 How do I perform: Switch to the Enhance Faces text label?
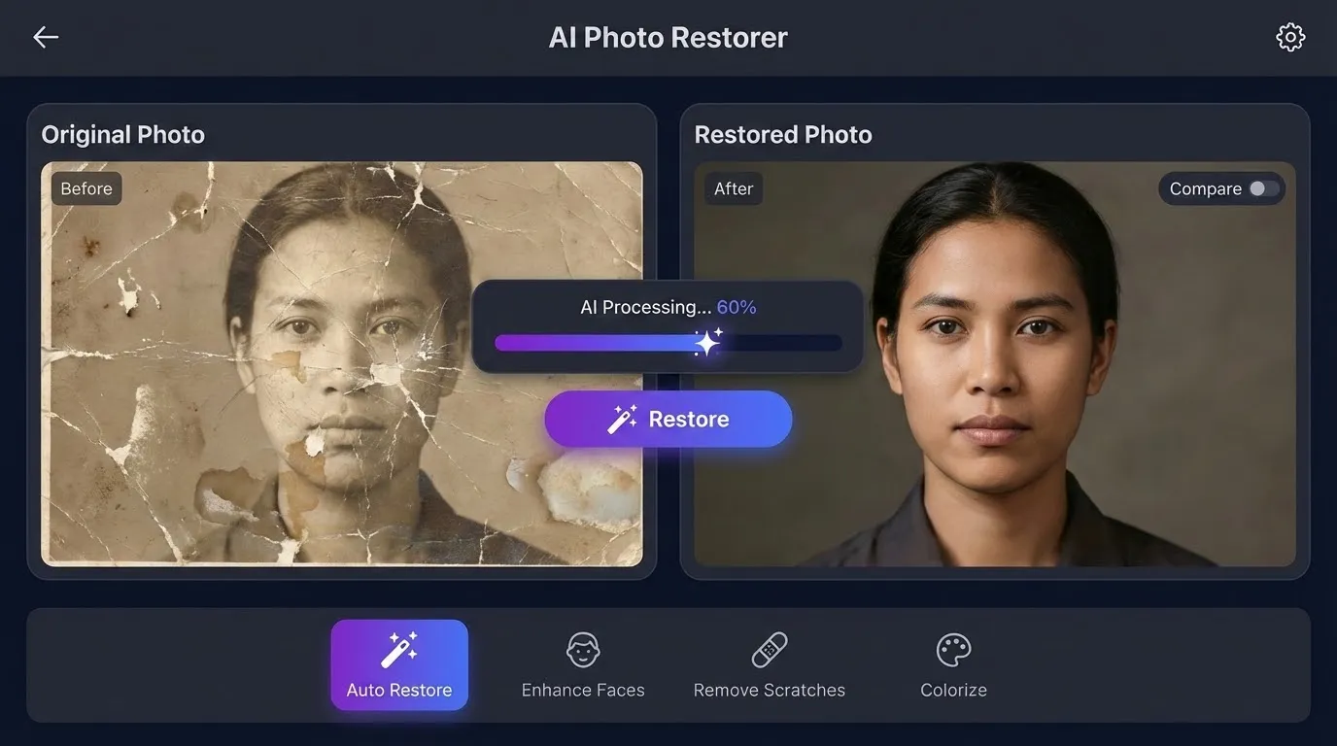[x=583, y=691]
